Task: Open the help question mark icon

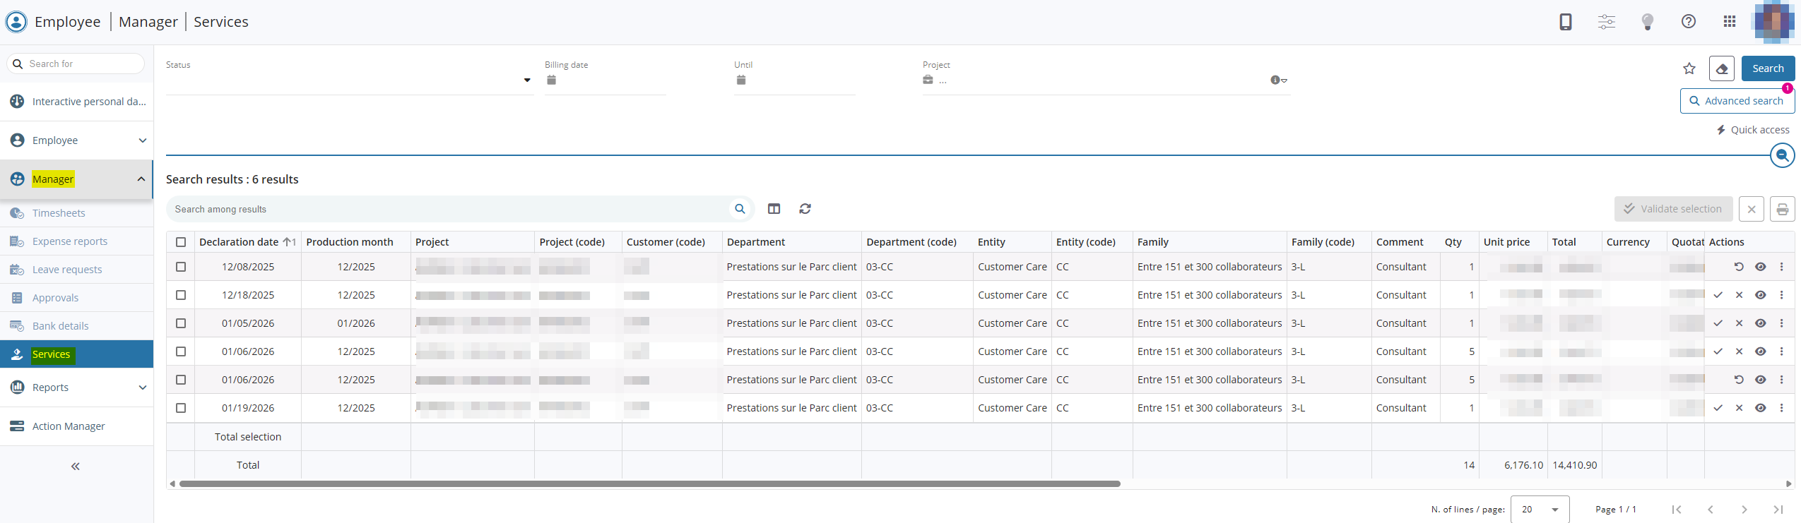Action: coord(1688,22)
